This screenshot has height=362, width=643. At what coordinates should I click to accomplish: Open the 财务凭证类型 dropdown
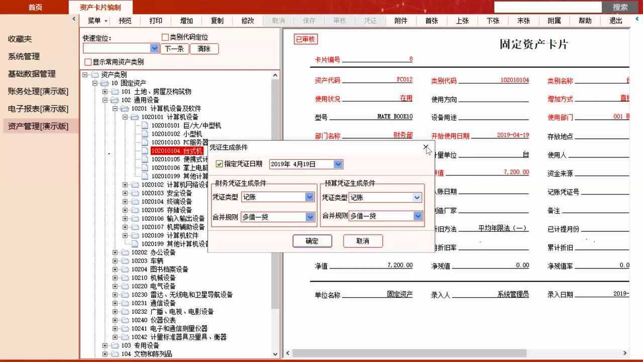coord(309,197)
